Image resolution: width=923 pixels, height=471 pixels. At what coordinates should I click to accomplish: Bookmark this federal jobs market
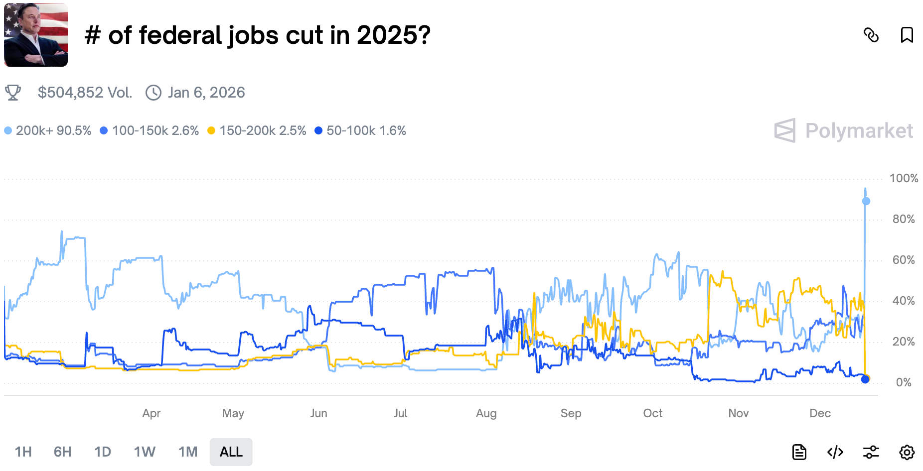point(907,35)
